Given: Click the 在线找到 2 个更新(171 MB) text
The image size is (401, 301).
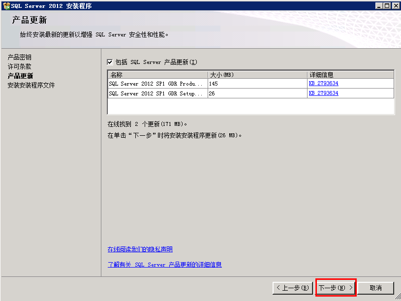Looking at the screenshot, I should tap(147, 124).
